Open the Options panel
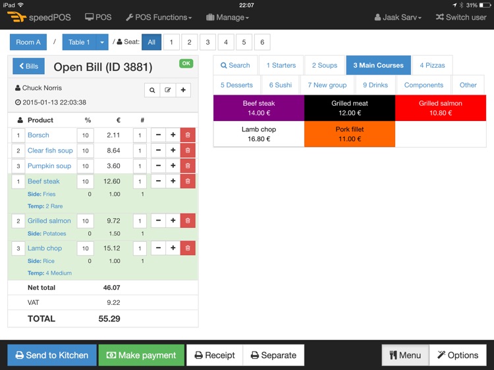 (458, 356)
